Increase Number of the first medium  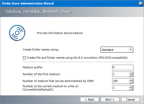[x=131, y=73]
